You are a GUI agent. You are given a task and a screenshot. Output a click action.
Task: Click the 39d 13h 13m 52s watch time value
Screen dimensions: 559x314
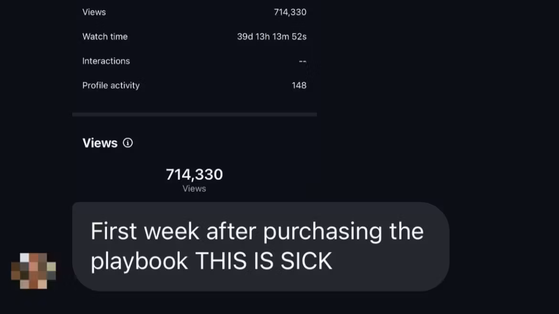pos(271,36)
